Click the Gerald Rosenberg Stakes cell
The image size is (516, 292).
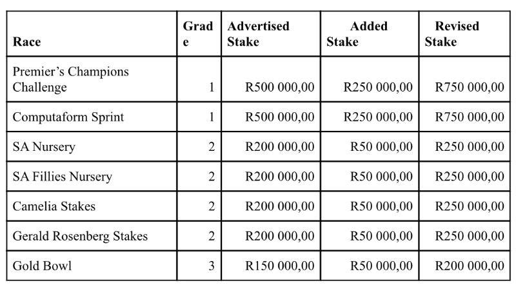80,236
